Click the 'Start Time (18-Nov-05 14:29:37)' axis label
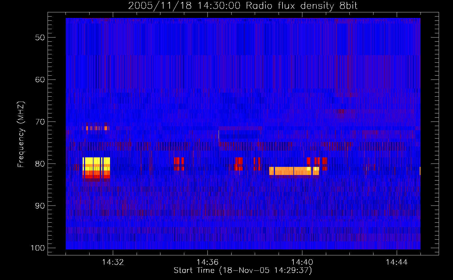Viewport: 453px width, 280px height. pos(243,270)
